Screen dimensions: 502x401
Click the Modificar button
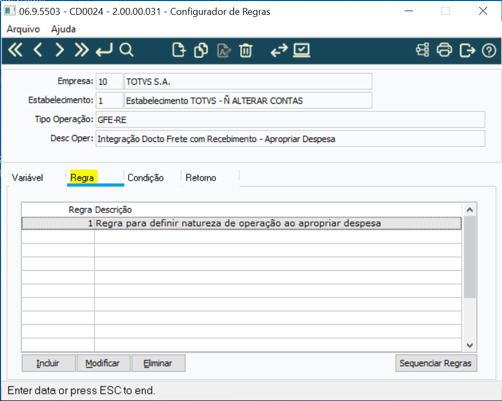pyautogui.click(x=103, y=363)
